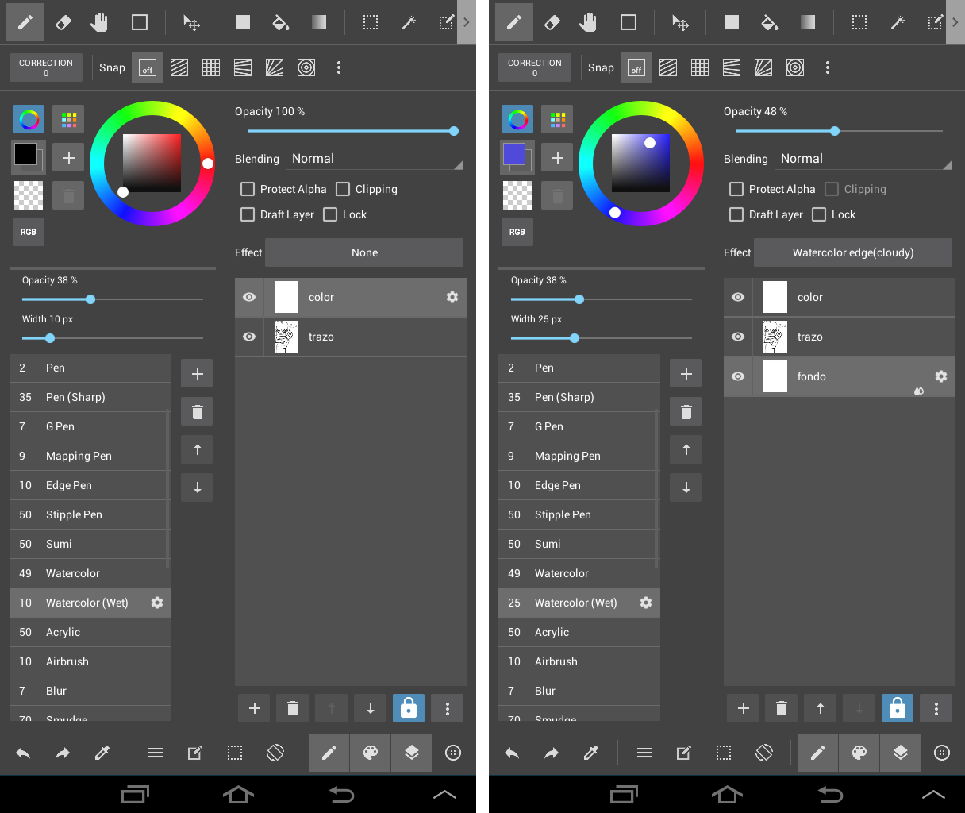
Task: Delete layer using trash below fondo layer list
Action: (782, 708)
